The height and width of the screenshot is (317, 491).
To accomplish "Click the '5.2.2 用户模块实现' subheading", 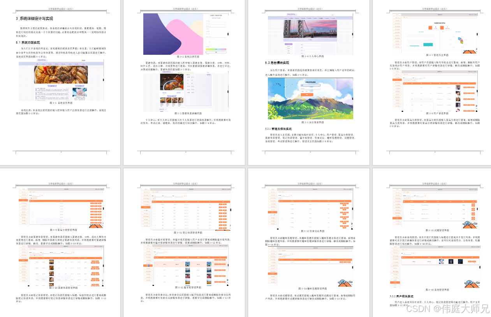I will 402,296.
